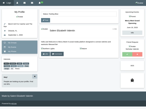Open the post author's Avatar image

click(x=45, y=29)
